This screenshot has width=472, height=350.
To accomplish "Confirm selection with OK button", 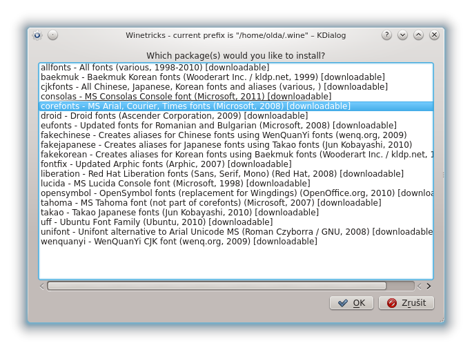I will [x=352, y=302].
